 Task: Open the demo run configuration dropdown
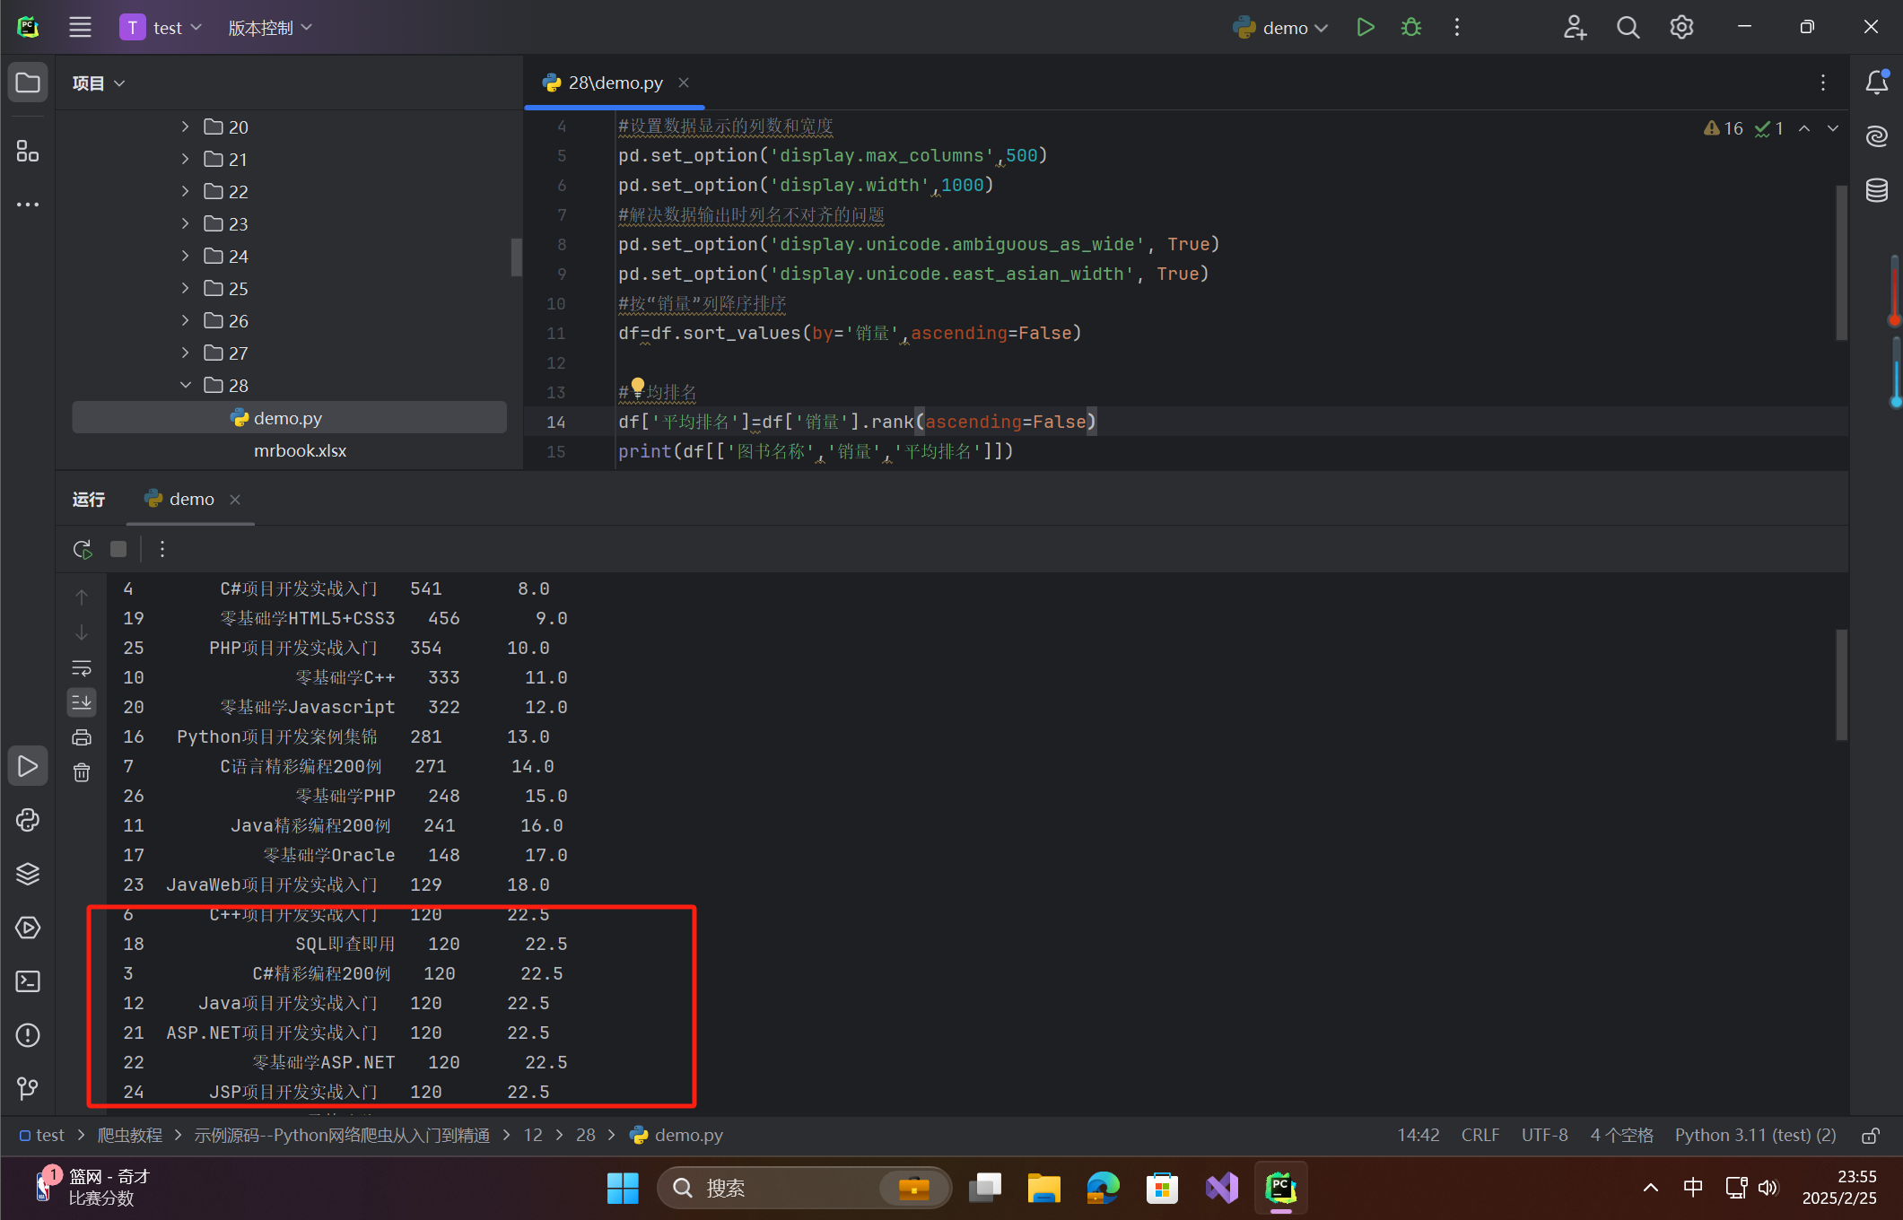(1279, 28)
